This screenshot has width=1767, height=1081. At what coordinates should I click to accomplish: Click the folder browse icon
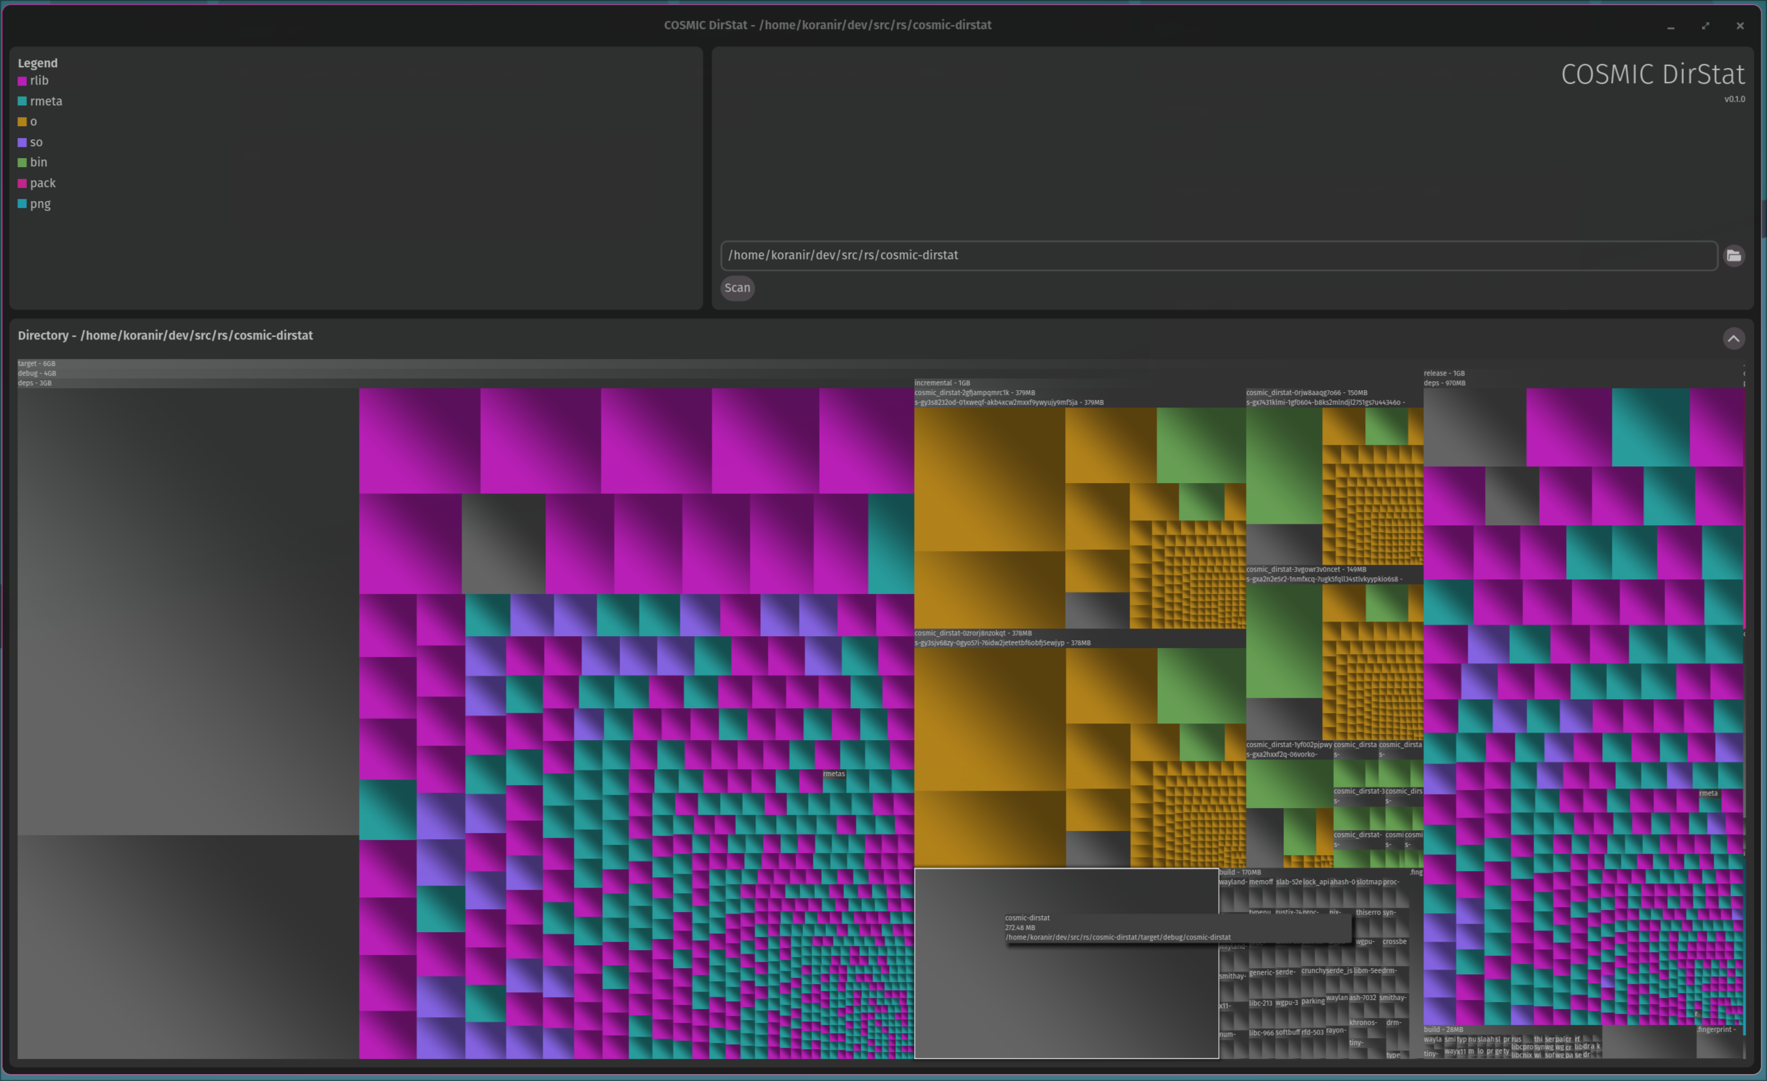(1733, 256)
